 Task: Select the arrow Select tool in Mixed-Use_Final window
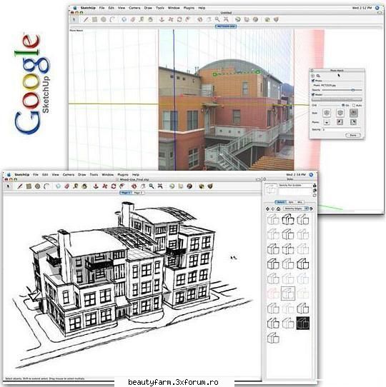tap(8, 186)
